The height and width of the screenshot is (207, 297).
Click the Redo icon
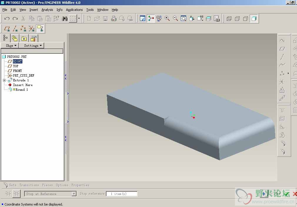[15, 18]
